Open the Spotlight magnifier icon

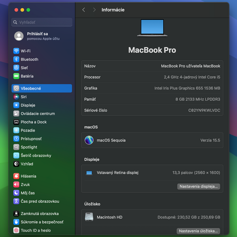tap(16, 147)
